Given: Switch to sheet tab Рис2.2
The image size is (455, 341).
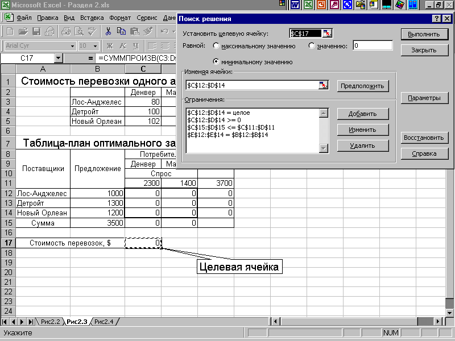Looking at the screenshot, I should point(50,322).
